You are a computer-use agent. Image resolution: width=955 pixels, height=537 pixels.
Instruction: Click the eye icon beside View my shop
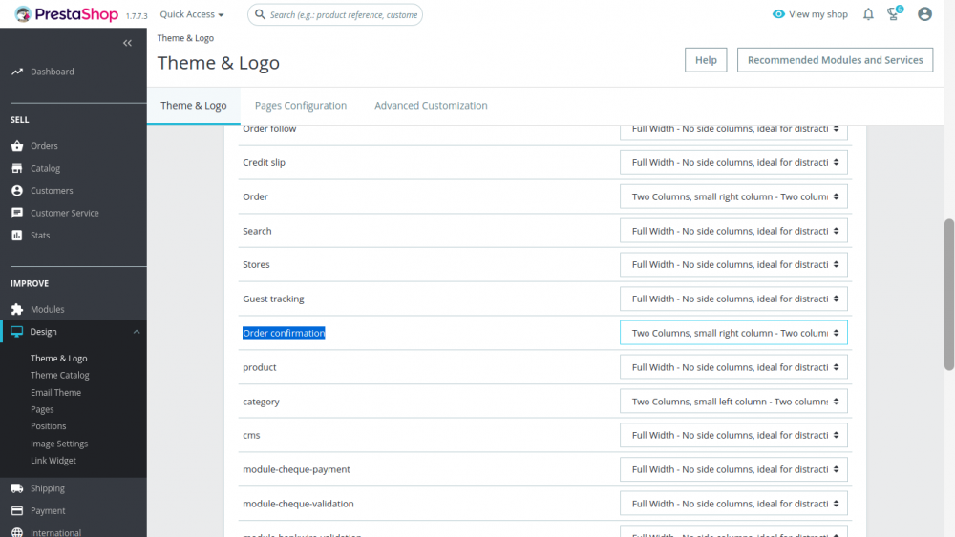click(778, 14)
